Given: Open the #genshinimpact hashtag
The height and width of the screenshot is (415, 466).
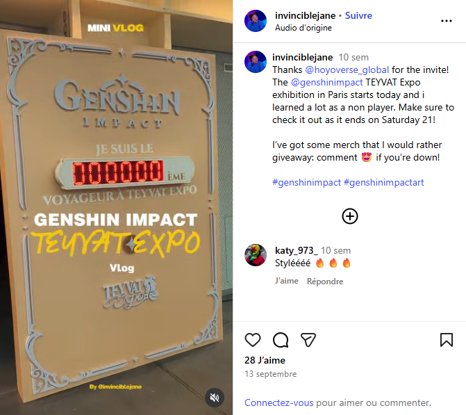Looking at the screenshot, I should pos(306,182).
